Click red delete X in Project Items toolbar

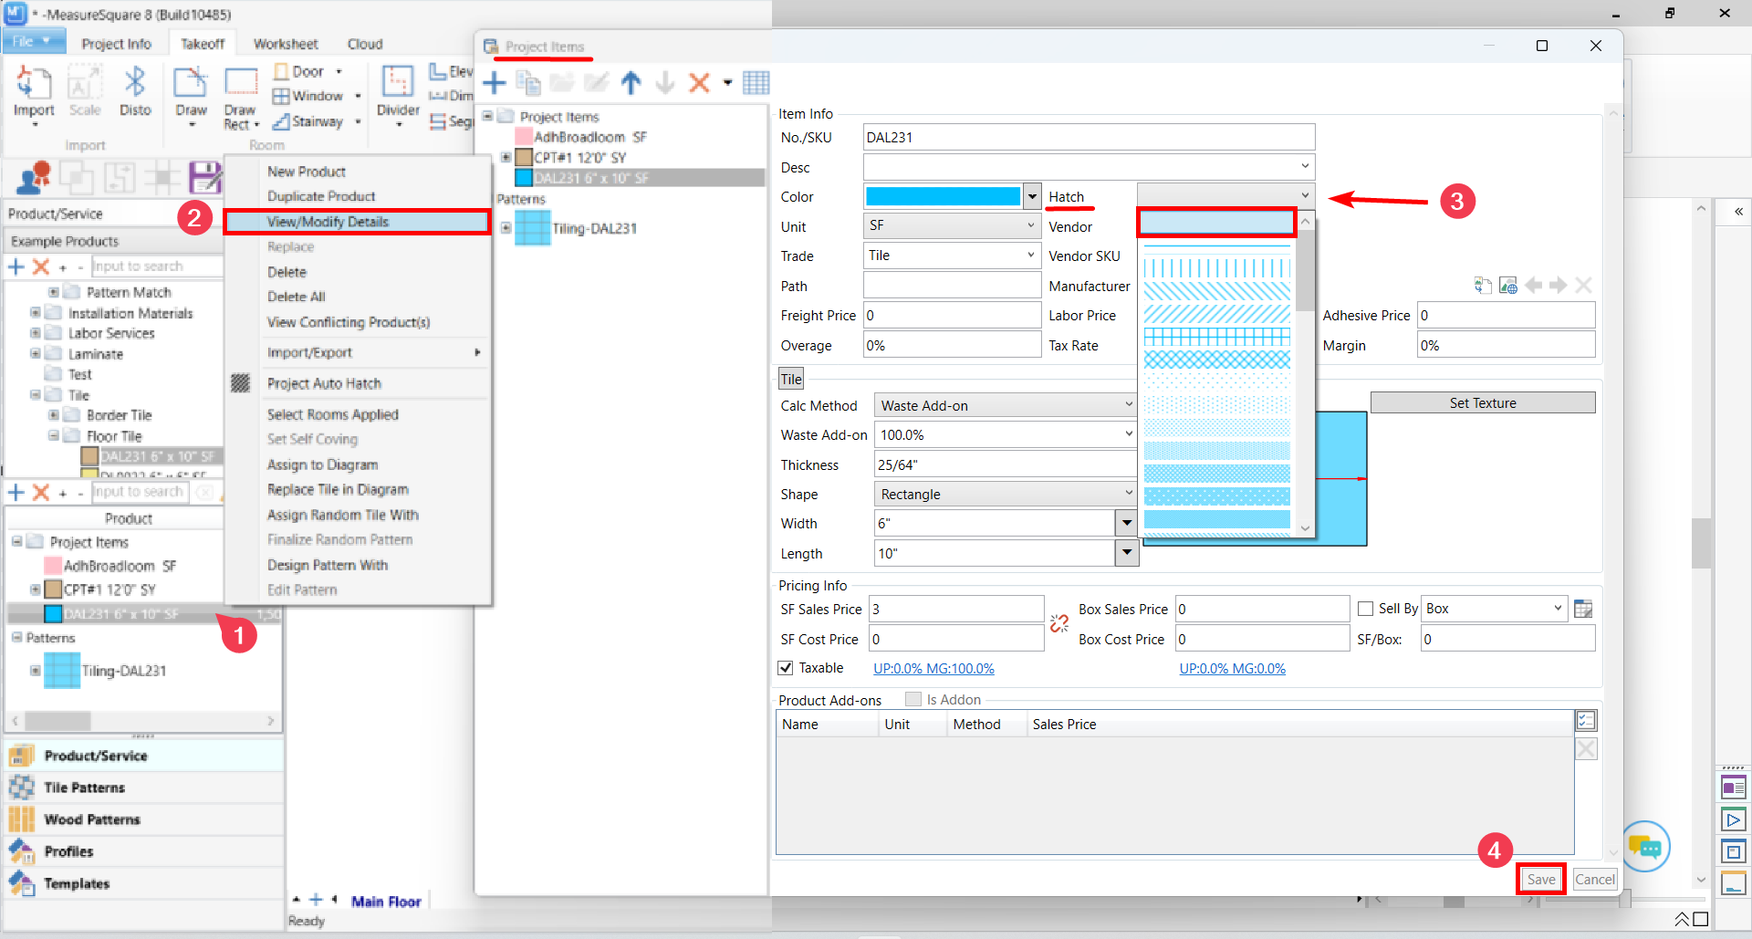pos(699,83)
